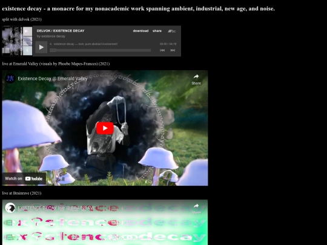This screenshot has width=327, height=245.
Task: Open the DELVOK / EXISTENCE DECAY album title
Action: pos(61,31)
